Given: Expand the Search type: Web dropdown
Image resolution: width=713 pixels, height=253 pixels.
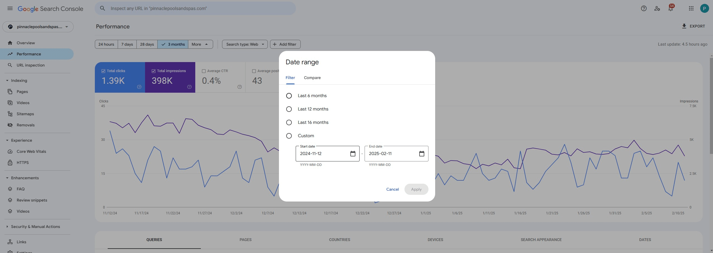Looking at the screenshot, I should 245,44.
